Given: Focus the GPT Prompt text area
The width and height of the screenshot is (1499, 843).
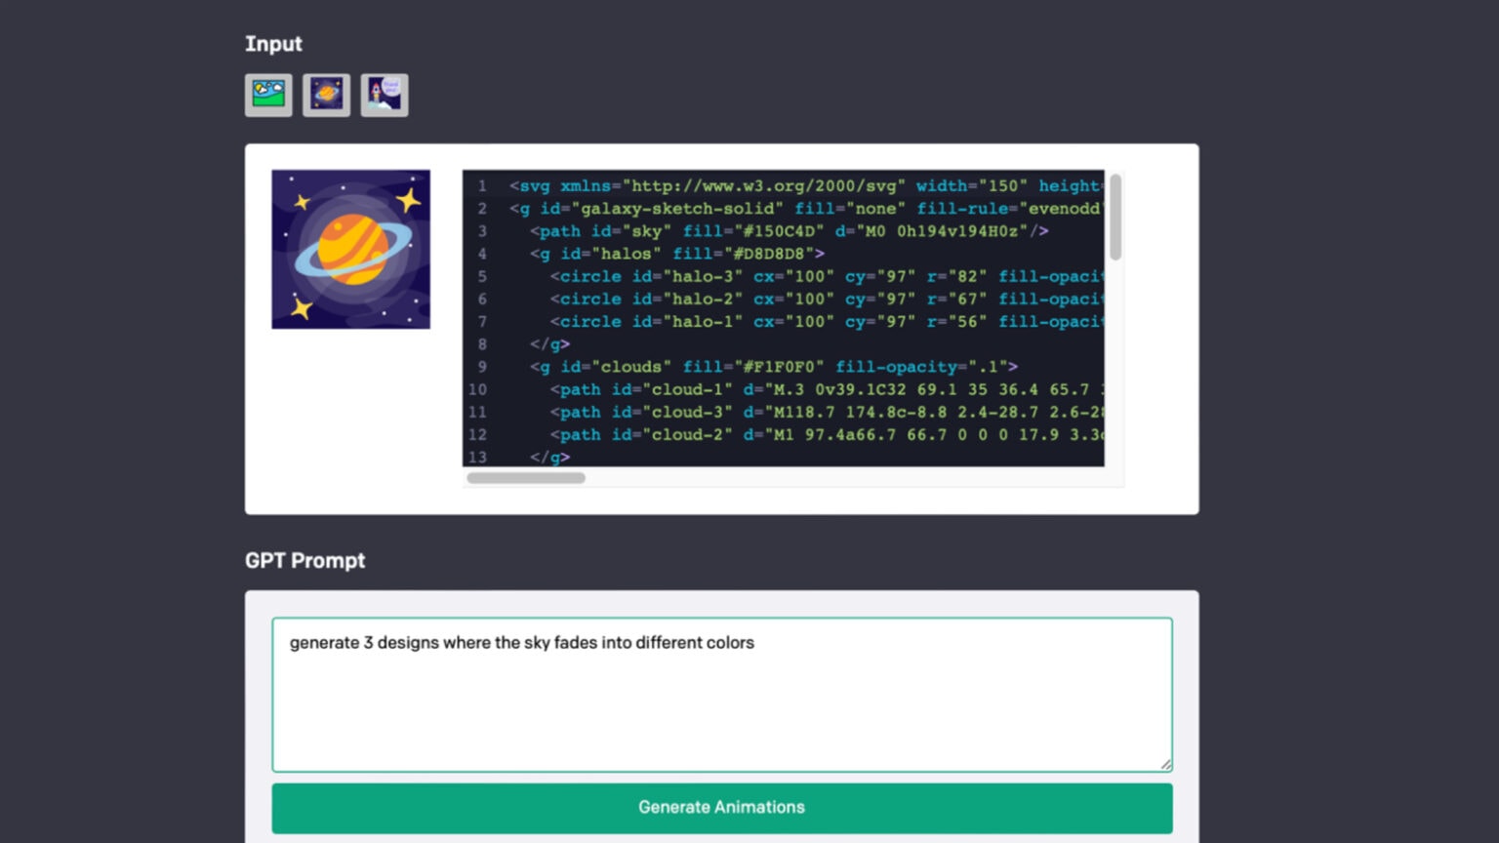Looking at the screenshot, I should (721, 695).
